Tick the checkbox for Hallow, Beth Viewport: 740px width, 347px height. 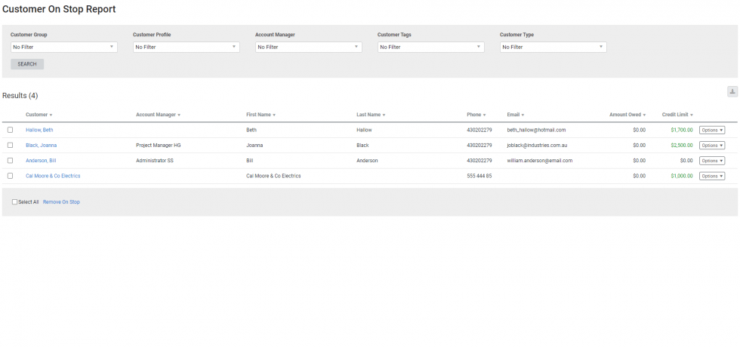(x=11, y=130)
